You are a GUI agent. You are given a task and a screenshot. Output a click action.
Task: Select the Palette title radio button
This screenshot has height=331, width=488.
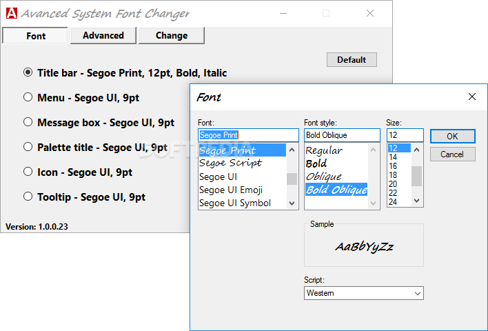pyautogui.click(x=28, y=147)
